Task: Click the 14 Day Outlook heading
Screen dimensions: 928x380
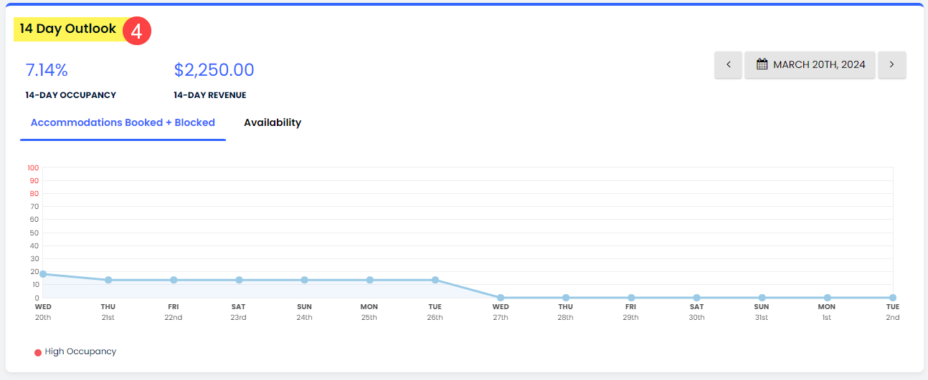Action: tap(68, 29)
